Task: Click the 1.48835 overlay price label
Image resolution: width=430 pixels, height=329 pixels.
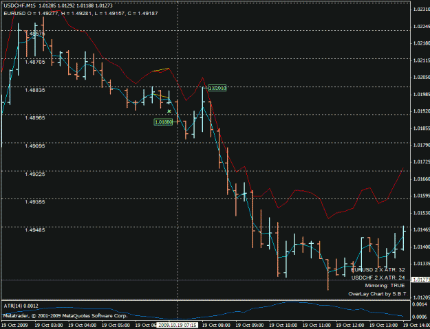Action: tap(35, 90)
